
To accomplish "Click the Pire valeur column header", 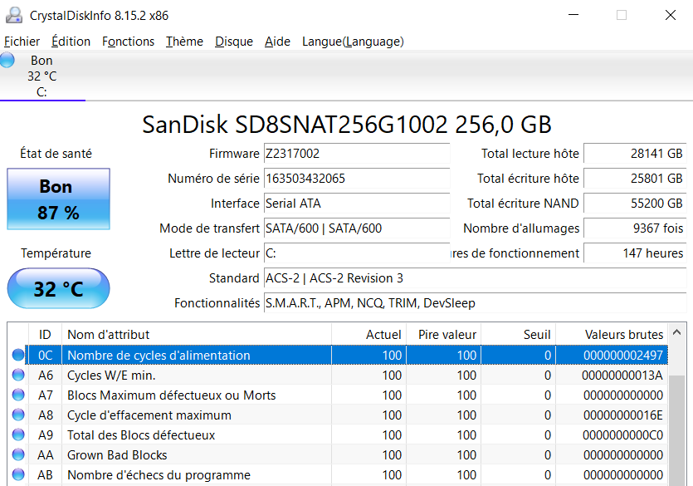I will pyautogui.click(x=443, y=334).
